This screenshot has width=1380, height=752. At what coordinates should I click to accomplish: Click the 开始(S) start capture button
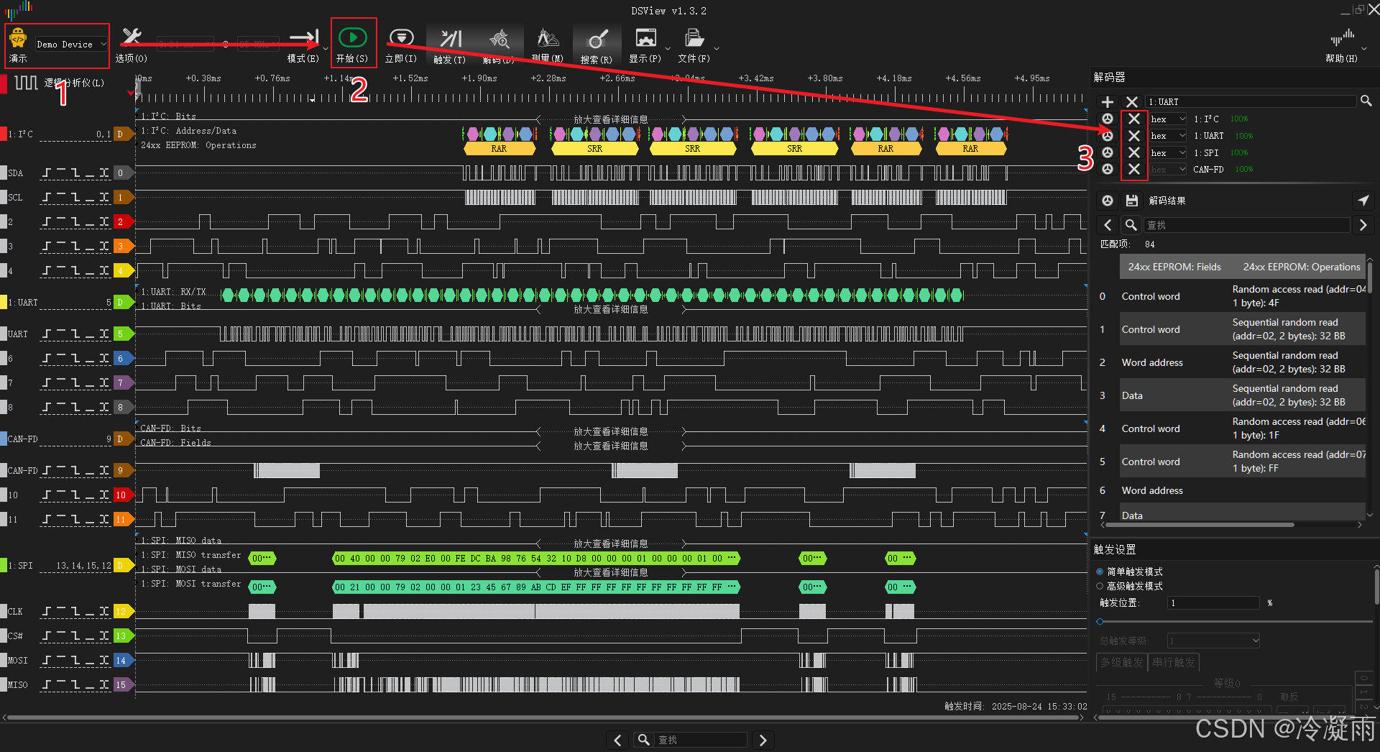coord(353,43)
